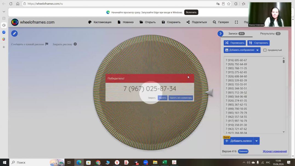Click the taskbar language indicator РУС
Screen dimensions: 295x166
click(268, 163)
